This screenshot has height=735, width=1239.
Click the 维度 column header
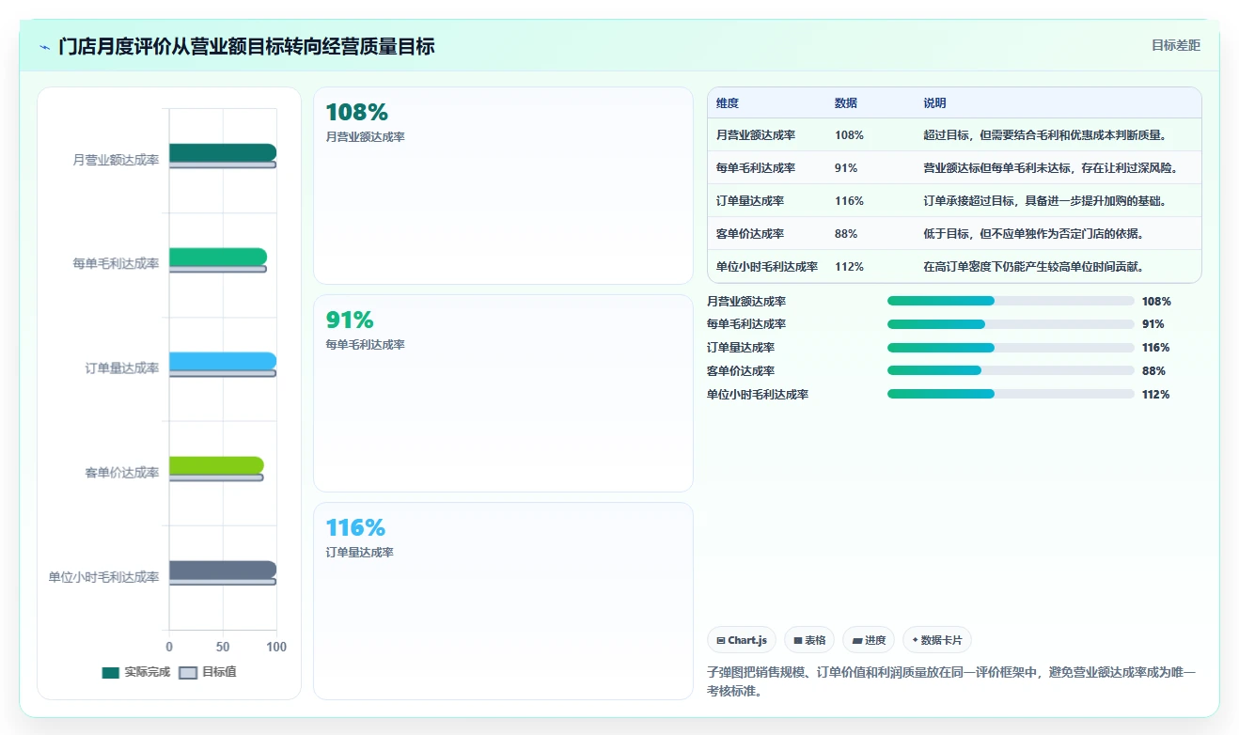tap(727, 103)
